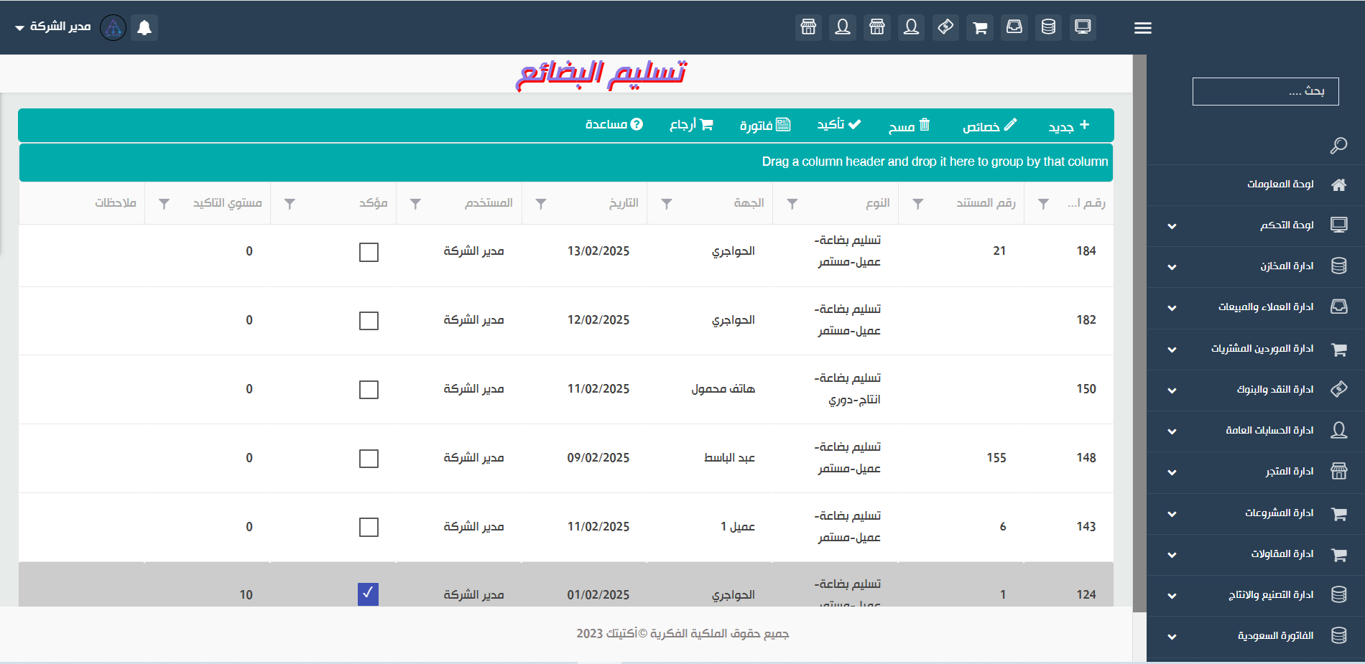Click the monitor icon in top navbar
The image size is (1365, 664).
coord(1083,27)
